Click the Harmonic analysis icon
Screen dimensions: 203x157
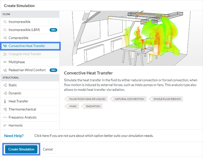click(4, 125)
